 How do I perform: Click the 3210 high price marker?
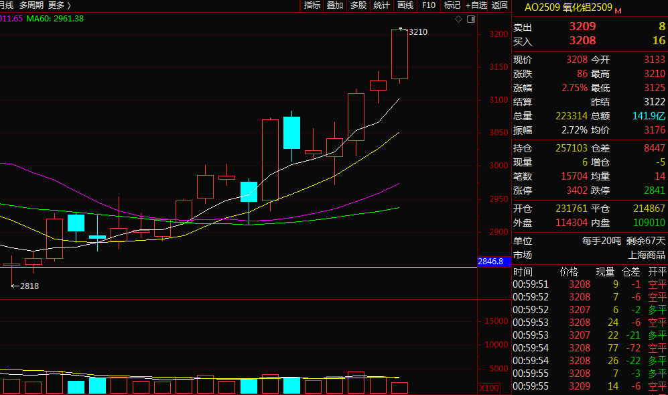pos(417,32)
